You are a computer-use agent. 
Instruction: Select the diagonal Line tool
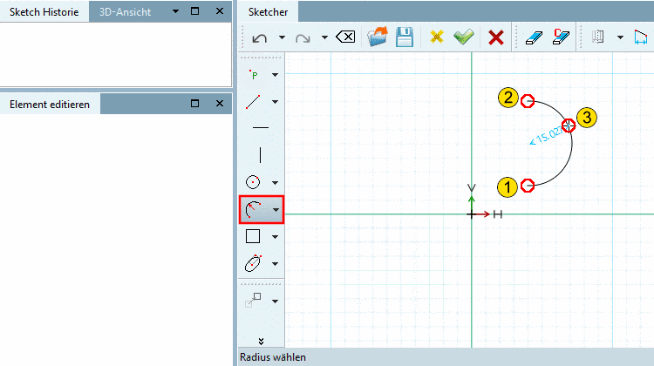253,102
